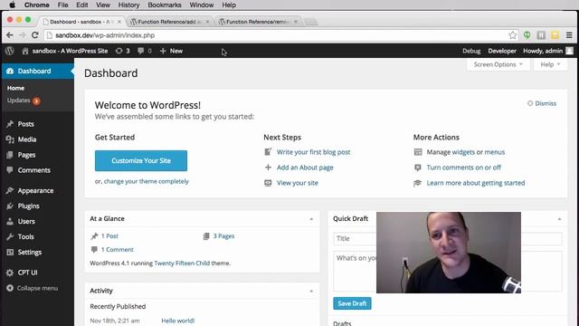
Task: Click the Appearance paintbrush icon
Action: pos(10,190)
